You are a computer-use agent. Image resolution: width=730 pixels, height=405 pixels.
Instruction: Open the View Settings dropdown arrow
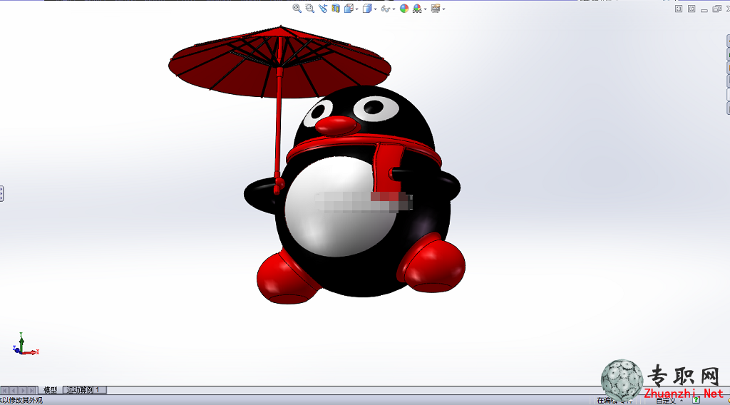(443, 9)
